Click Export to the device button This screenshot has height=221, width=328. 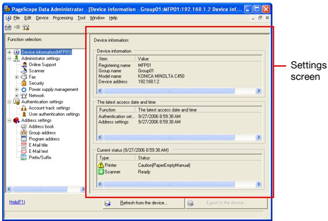coord(226,203)
